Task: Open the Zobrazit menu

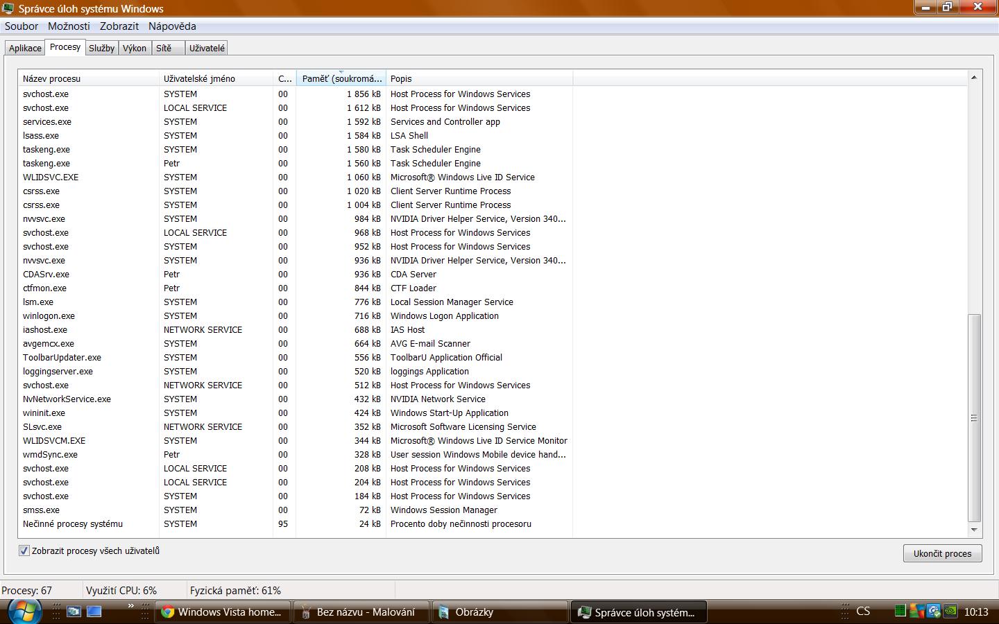Action: [119, 26]
